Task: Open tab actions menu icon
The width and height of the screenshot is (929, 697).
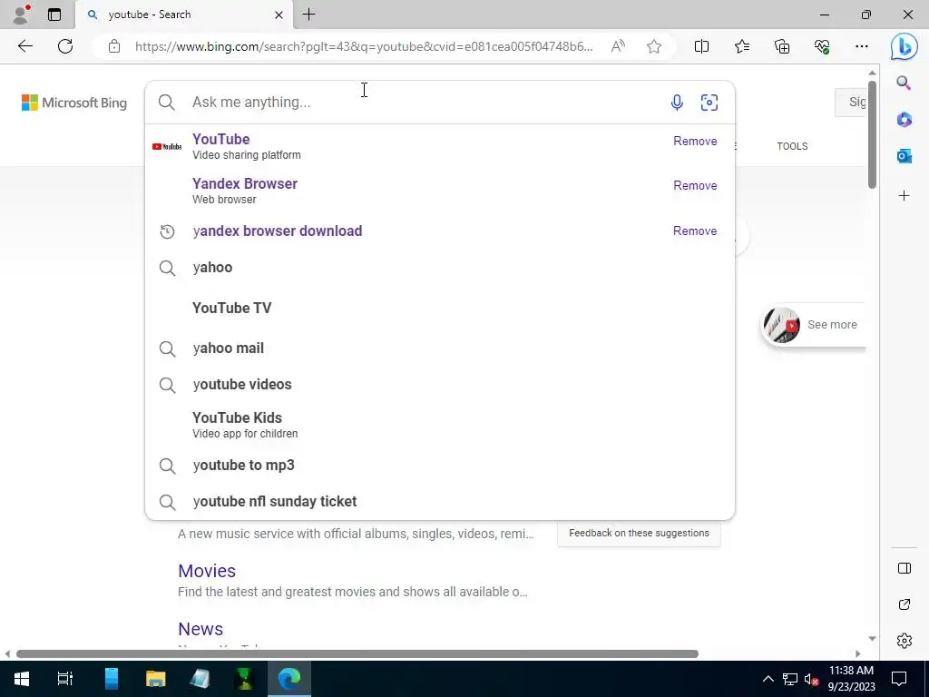Action: point(54,15)
